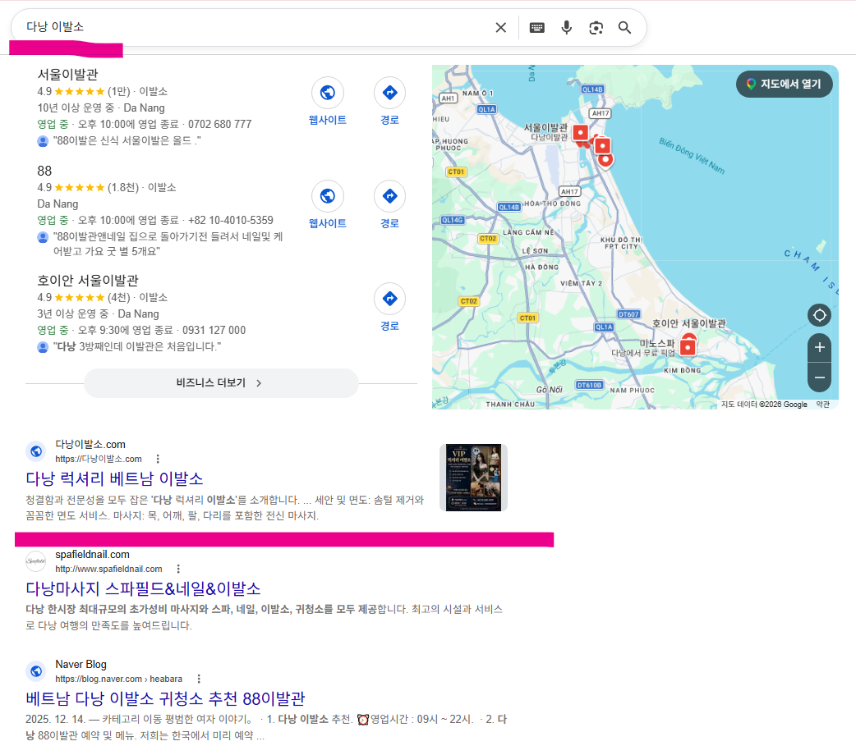Screen dimensions: 856x755
Task: Open the website icon for 88
Action: tap(328, 196)
